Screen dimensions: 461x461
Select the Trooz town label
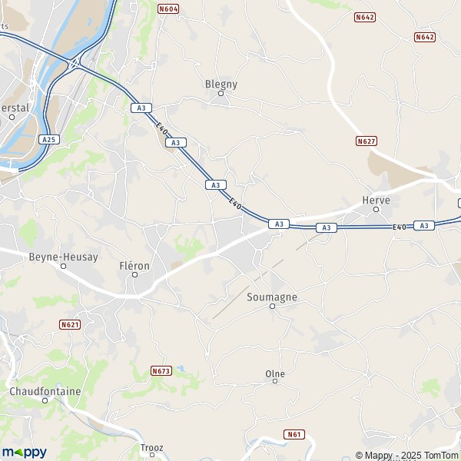(151, 447)
